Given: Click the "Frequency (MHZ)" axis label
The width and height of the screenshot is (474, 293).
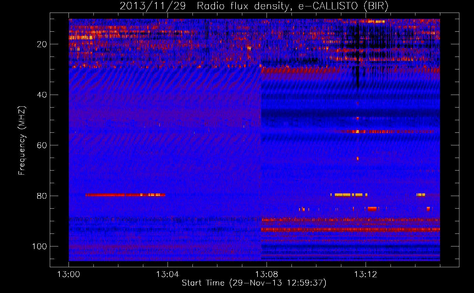Looking at the screenshot, I should (22, 141).
